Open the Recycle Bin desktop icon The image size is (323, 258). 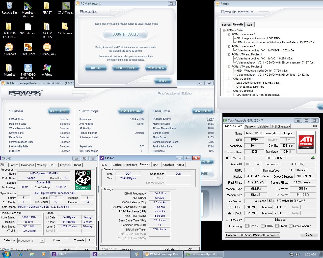pos(9,8)
